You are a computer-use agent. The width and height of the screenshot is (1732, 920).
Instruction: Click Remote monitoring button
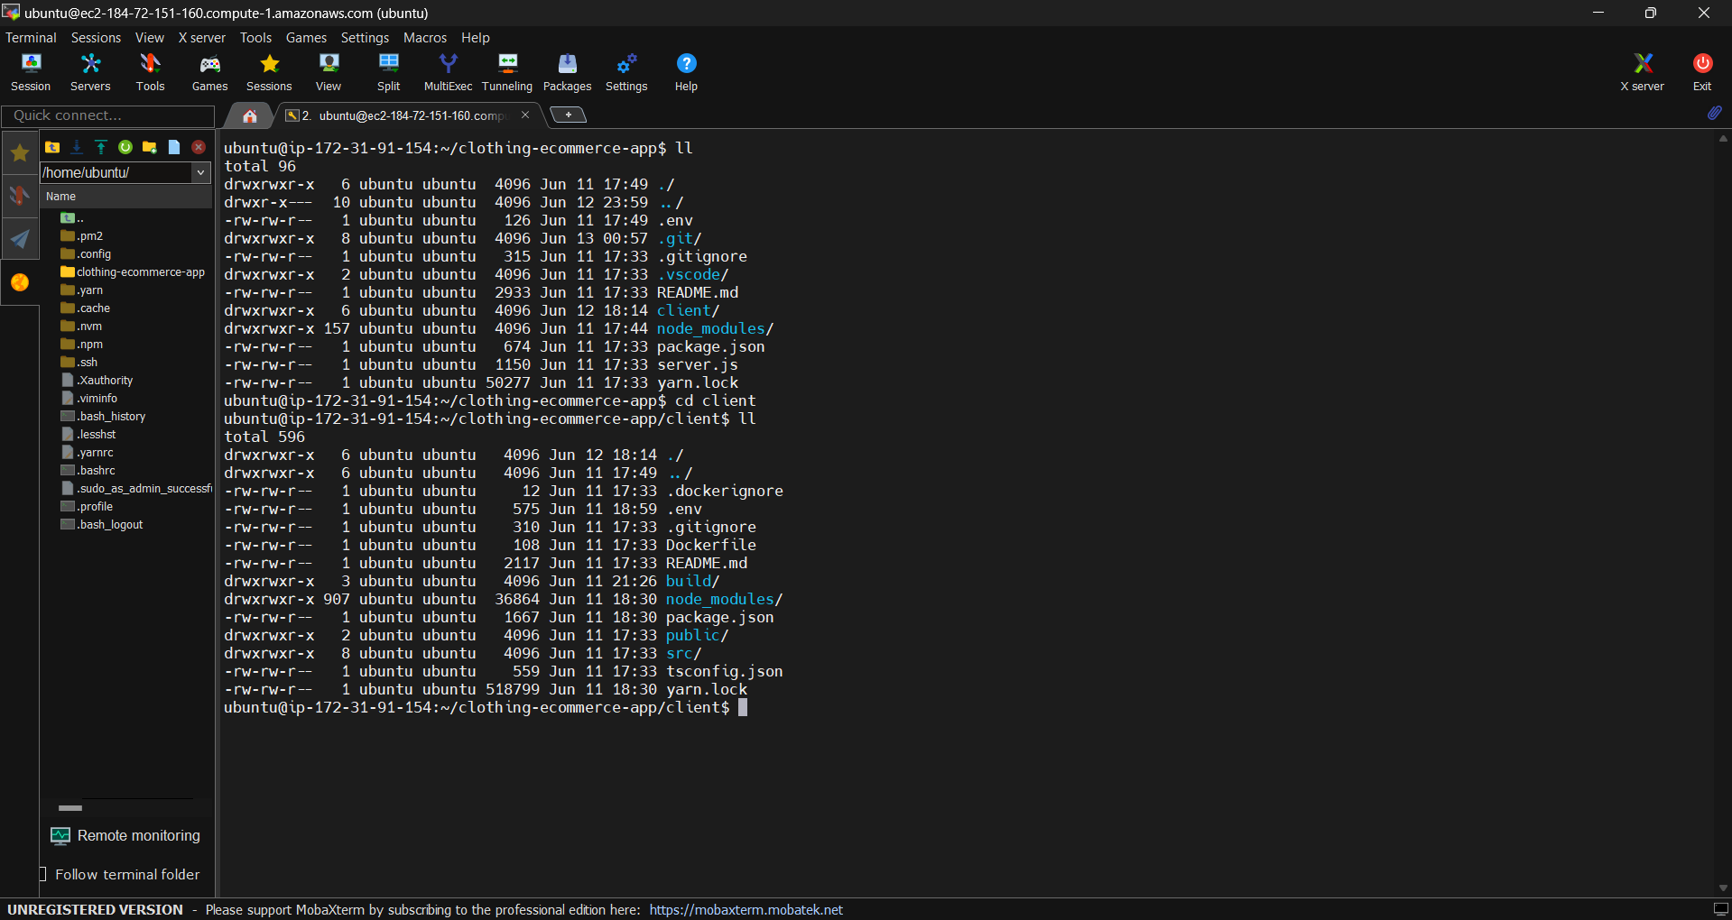click(x=125, y=835)
